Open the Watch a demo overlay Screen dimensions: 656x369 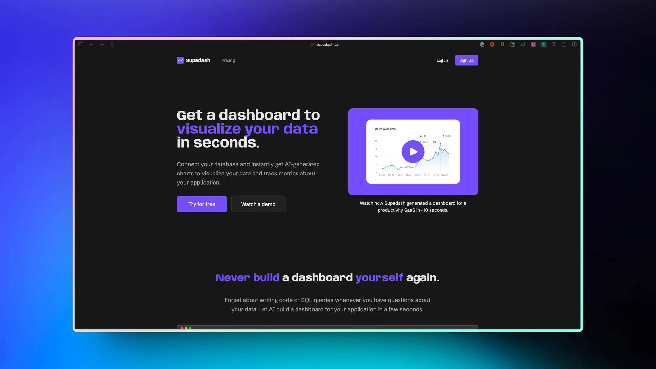(258, 204)
